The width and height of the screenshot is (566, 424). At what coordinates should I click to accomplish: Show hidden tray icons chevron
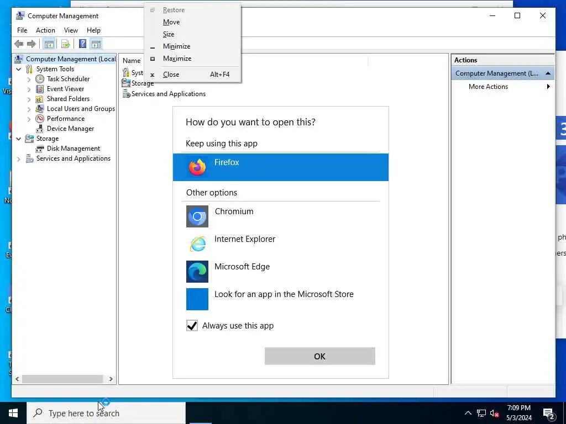pos(468,413)
